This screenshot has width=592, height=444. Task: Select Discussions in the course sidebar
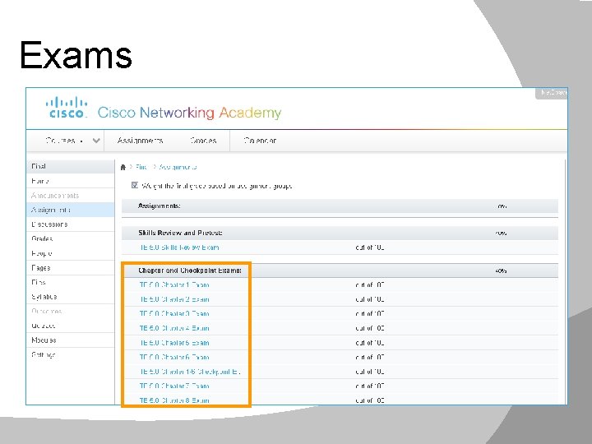pos(70,224)
